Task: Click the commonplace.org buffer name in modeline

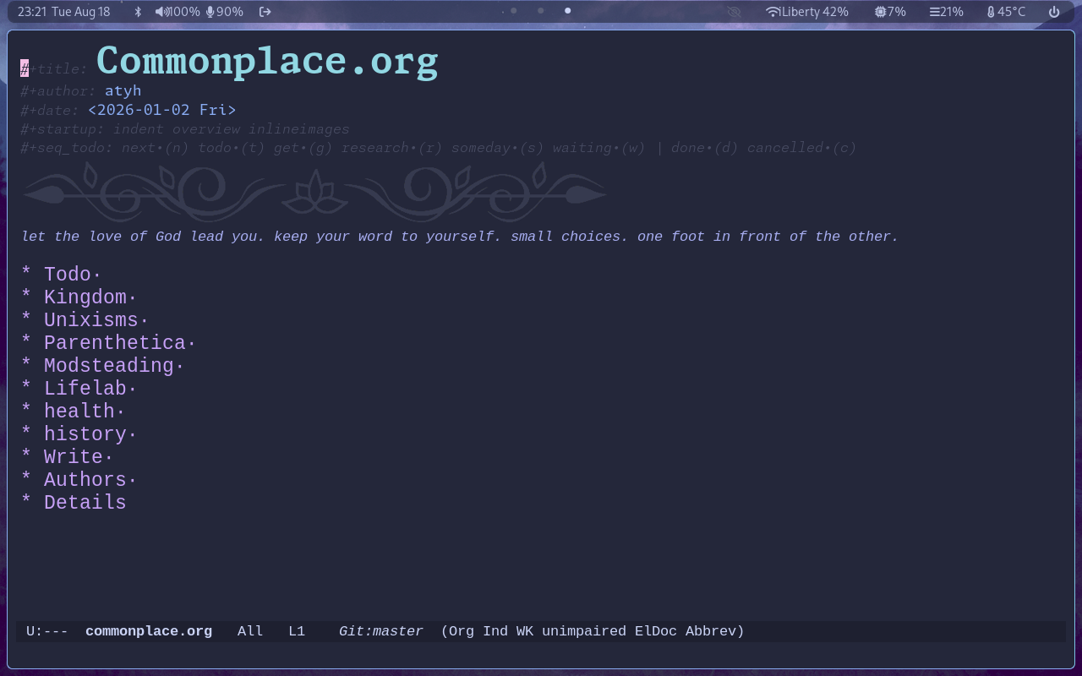Action: (149, 631)
